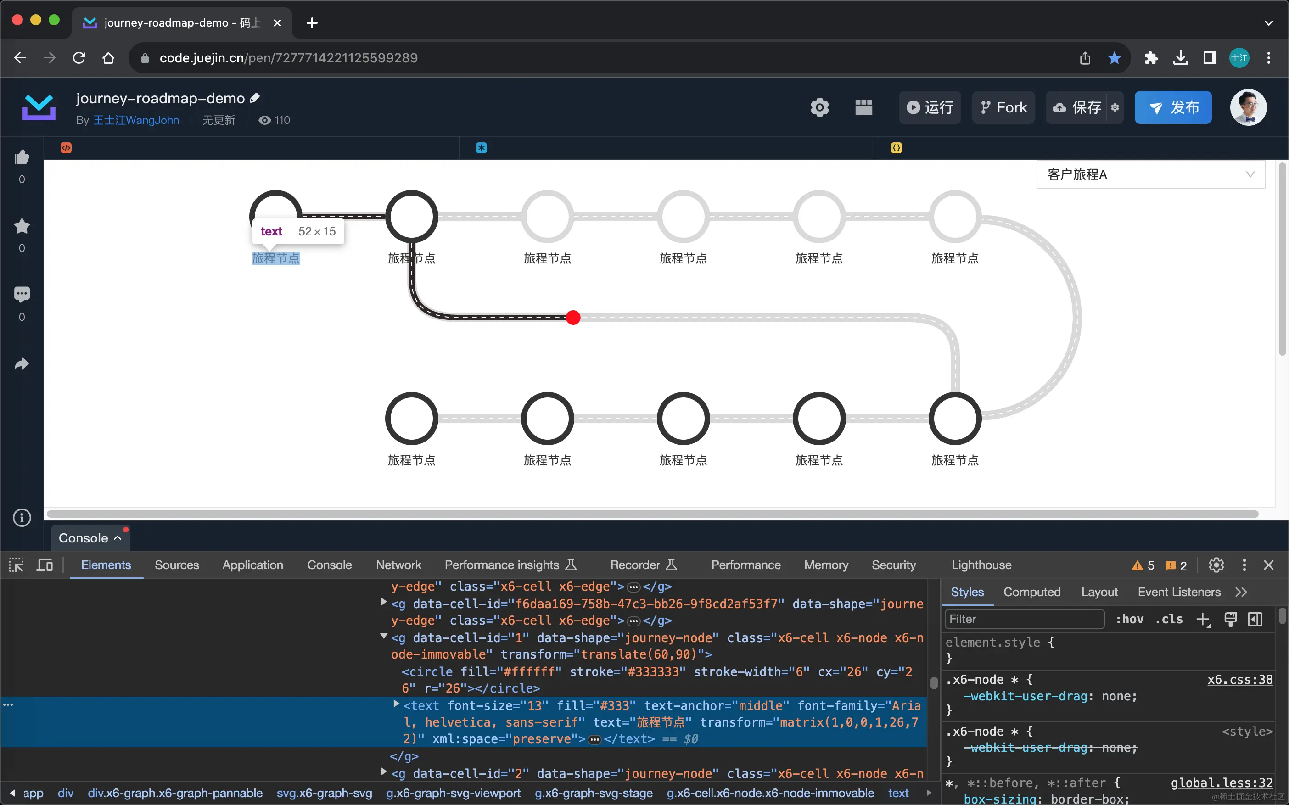
Task: Open the HTML editor panel icon
Action: click(x=66, y=148)
